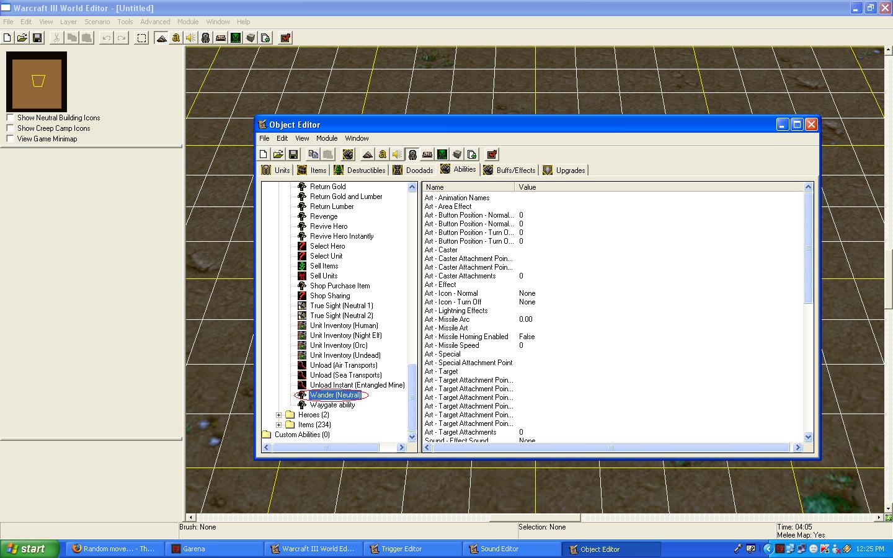Image resolution: width=893 pixels, height=558 pixels.
Task: Open AI Editor green face icon in World Editor toolbar
Action: 236,38
